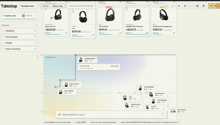Screen dimensions: 220x125
Task: Click the Tabletop logo
Action: pos(9,6)
